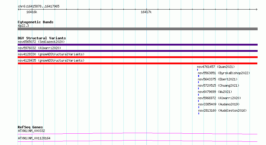The width and height of the screenshot is (266, 145).
Task: Click the 16417k ruler tick label
Action: click(x=146, y=12)
